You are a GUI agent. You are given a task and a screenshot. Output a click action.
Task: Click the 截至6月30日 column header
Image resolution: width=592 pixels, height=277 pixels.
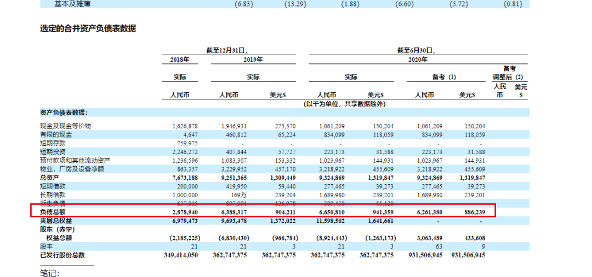tap(418, 50)
